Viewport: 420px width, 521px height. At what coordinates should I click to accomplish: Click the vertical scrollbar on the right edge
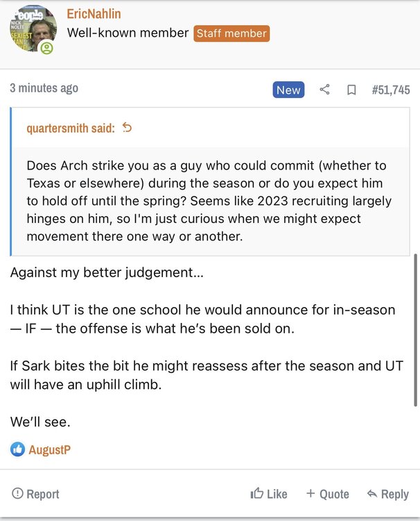tap(415, 330)
